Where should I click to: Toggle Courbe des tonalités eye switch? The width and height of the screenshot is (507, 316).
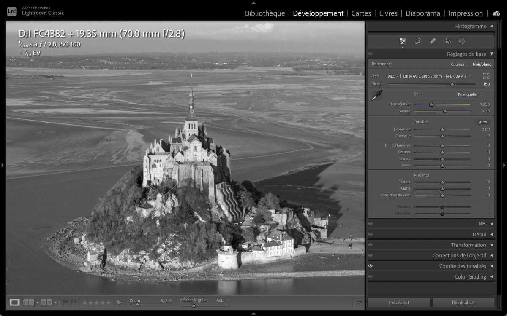tap(371, 266)
